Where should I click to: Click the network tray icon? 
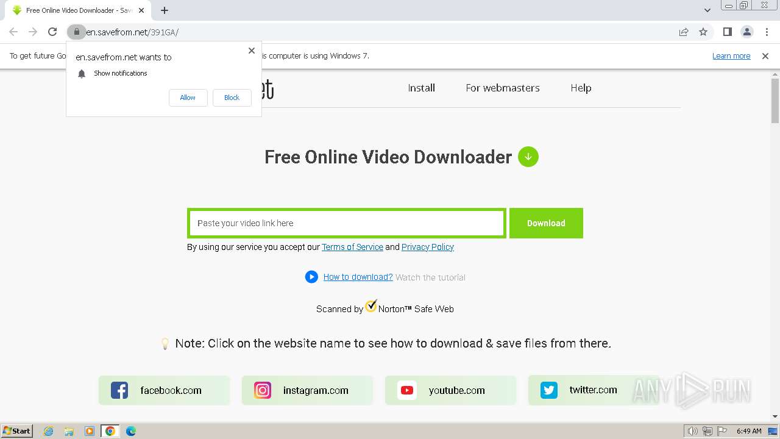[x=707, y=431]
